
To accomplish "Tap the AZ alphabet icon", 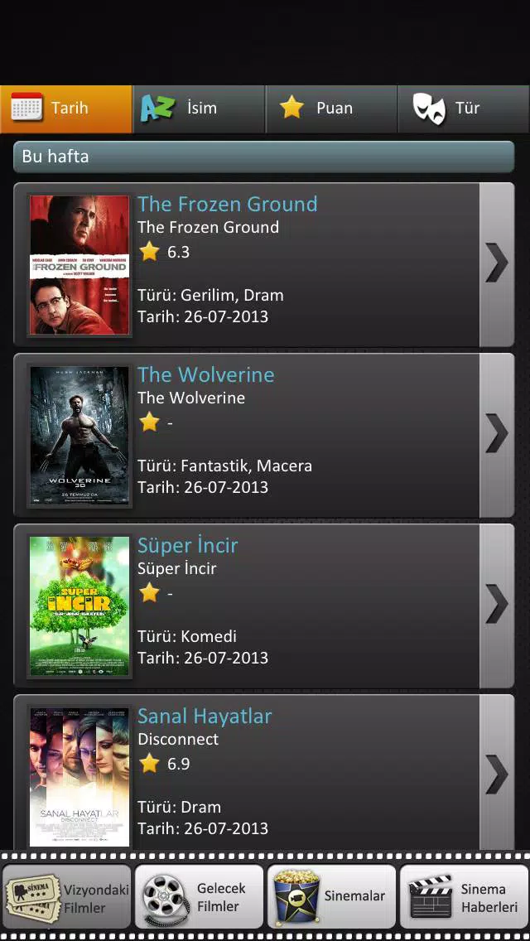I will [x=157, y=108].
